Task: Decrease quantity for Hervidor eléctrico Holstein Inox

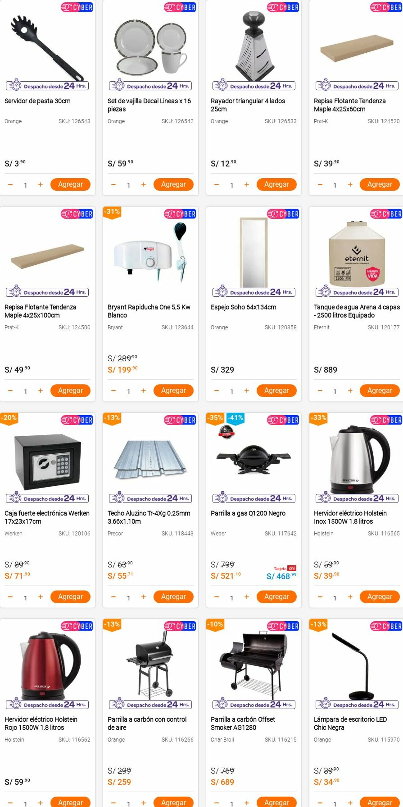Action: (320, 597)
